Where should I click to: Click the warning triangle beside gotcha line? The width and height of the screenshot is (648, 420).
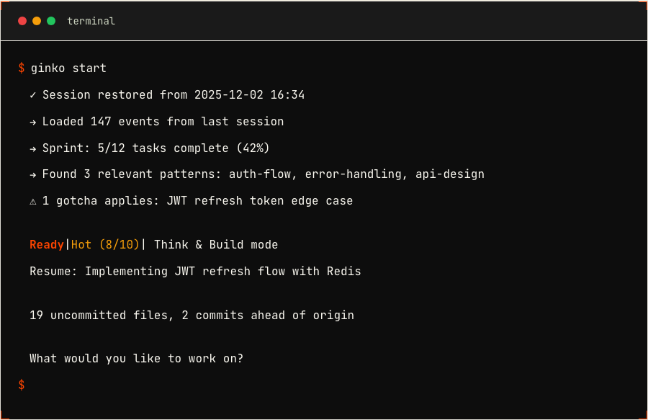pyautogui.click(x=33, y=201)
